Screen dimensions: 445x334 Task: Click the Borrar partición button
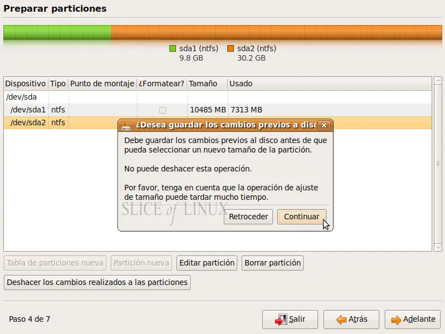tap(272, 263)
